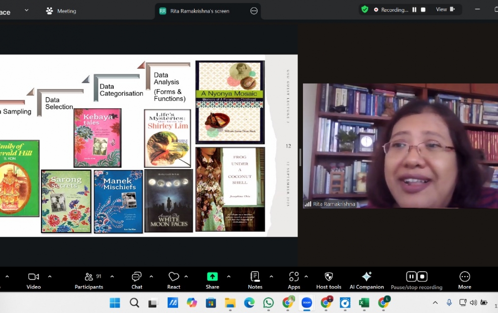
Task: Open WhatsApp from the taskbar
Action: pos(269,303)
